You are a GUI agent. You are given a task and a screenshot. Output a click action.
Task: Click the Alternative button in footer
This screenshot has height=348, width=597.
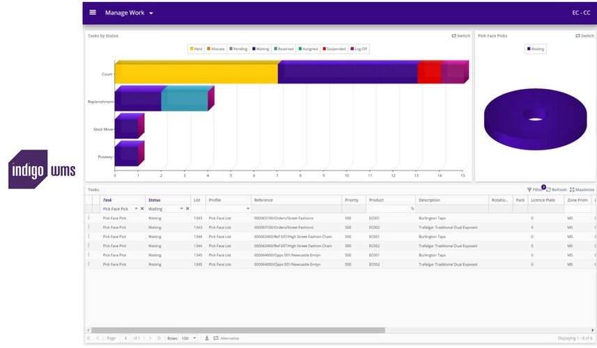pos(226,338)
